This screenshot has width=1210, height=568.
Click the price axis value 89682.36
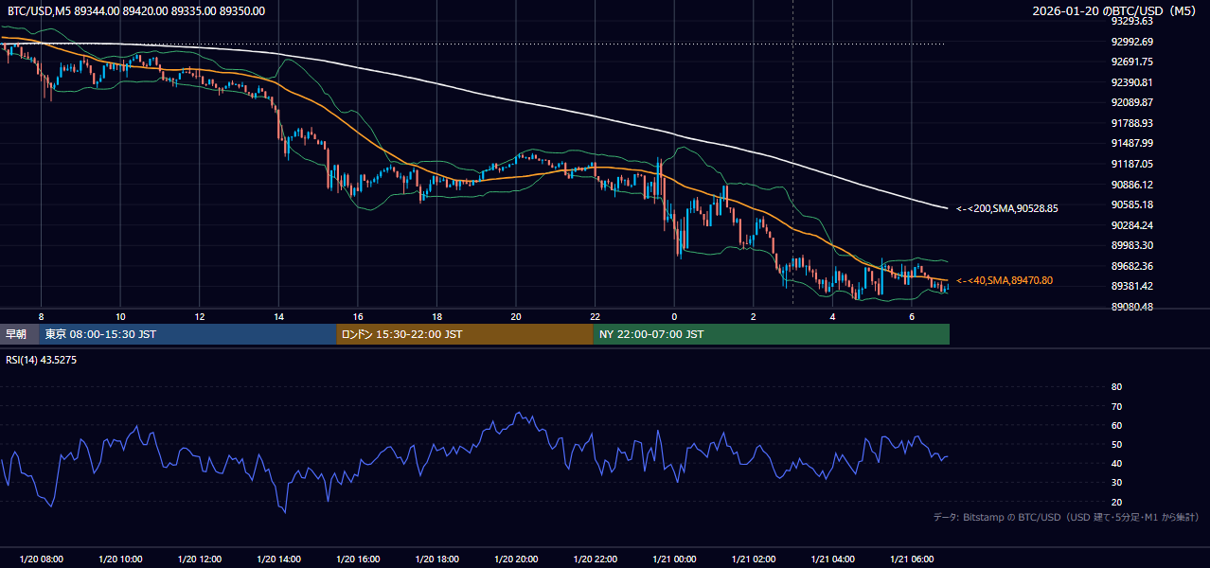[x=1132, y=266]
